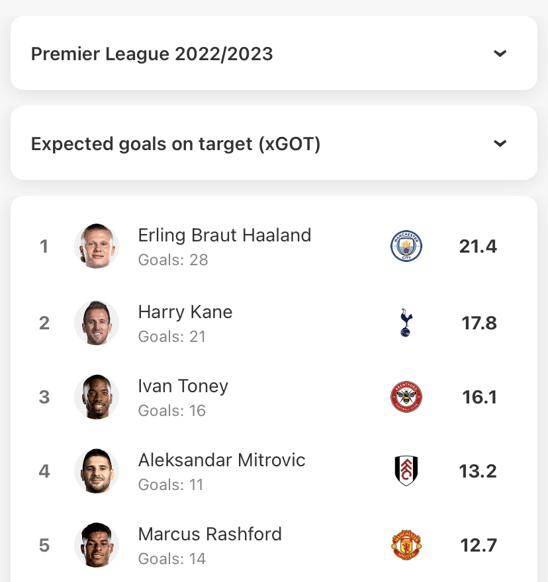The width and height of the screenshot is (548, 582).
Task: Open the Tottenham Hotspur club crest
Action: click(x=406, y=323)
